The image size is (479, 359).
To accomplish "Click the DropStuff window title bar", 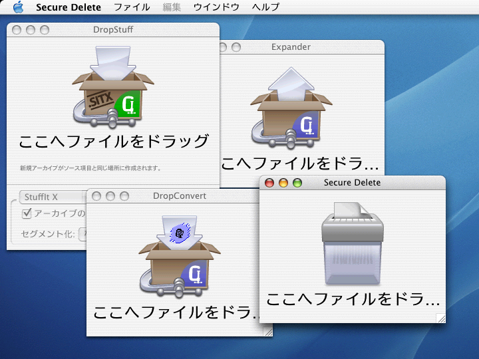I will coord(113,30).
